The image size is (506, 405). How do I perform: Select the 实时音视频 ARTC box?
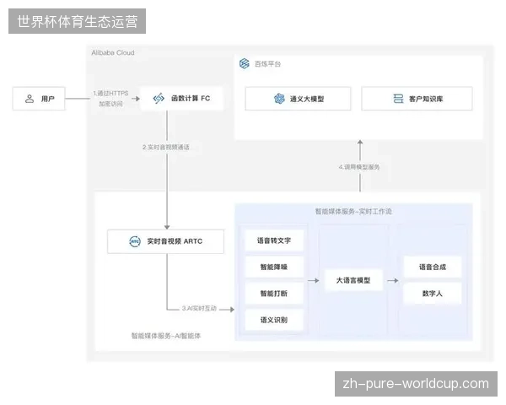click(x=165, y=241)
